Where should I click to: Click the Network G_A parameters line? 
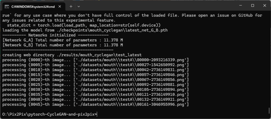(62, 40)
